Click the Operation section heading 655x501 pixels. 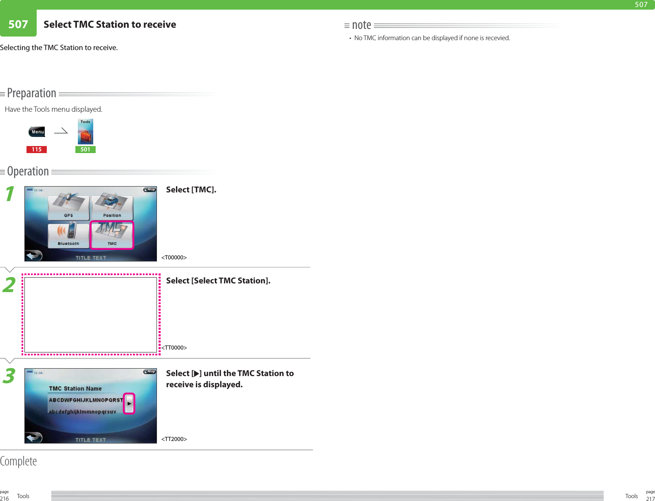pos(28,171)
